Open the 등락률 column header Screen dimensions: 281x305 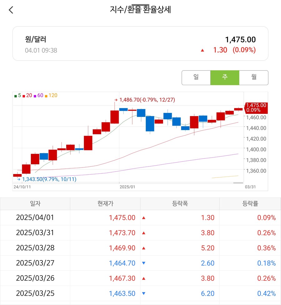(250, 203)
